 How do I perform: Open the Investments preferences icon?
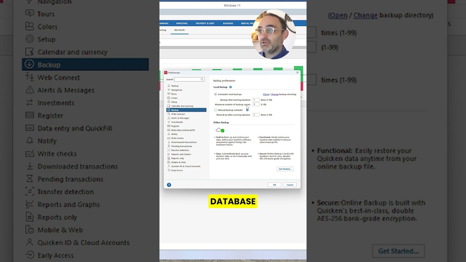[169, 122]
